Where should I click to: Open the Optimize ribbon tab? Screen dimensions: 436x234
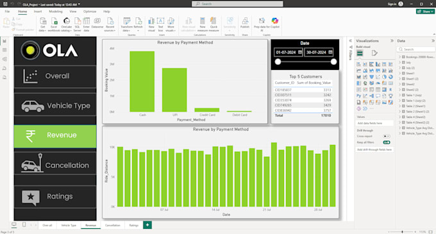point(90,12)
